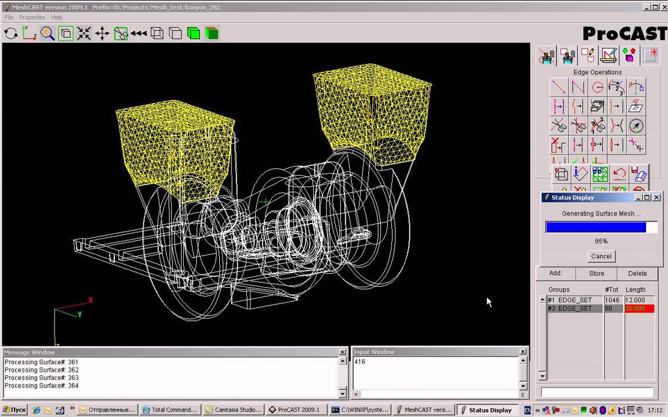Select the circle edge operation tool
The width and height of the screenshot is (668, 417).
click(x=597, y=87)
